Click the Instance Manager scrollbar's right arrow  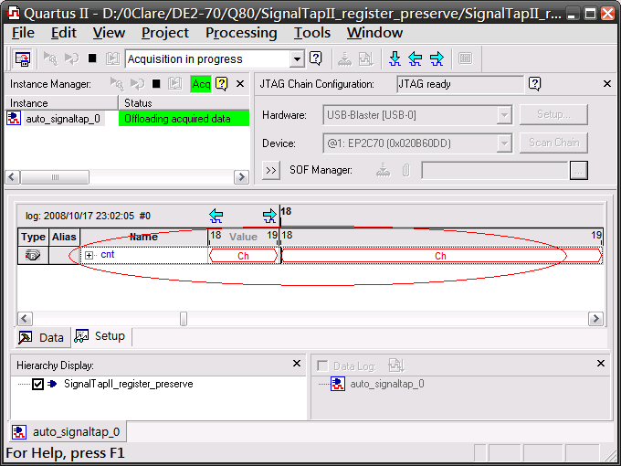pyautogui.click(x=241, y=176)
